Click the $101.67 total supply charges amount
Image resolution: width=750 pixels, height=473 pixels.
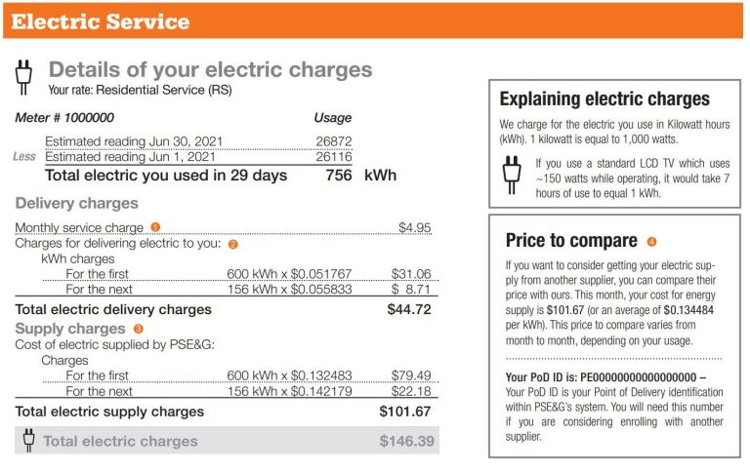(x=405, y=412)
